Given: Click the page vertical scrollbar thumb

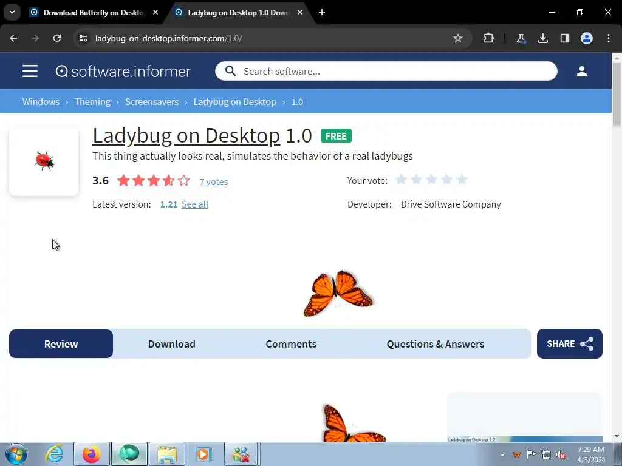Looking at the screenshot, I should click(617, 95).
